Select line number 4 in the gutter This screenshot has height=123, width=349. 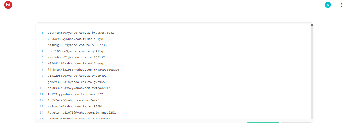42,51
